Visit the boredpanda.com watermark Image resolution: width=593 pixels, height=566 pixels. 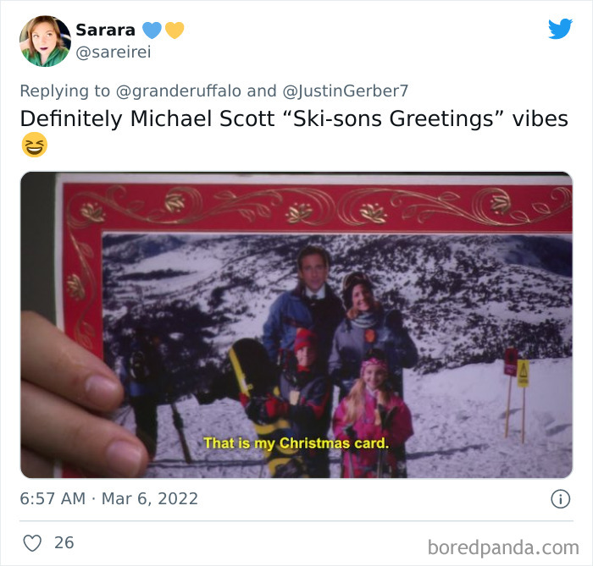pos(503,547)
